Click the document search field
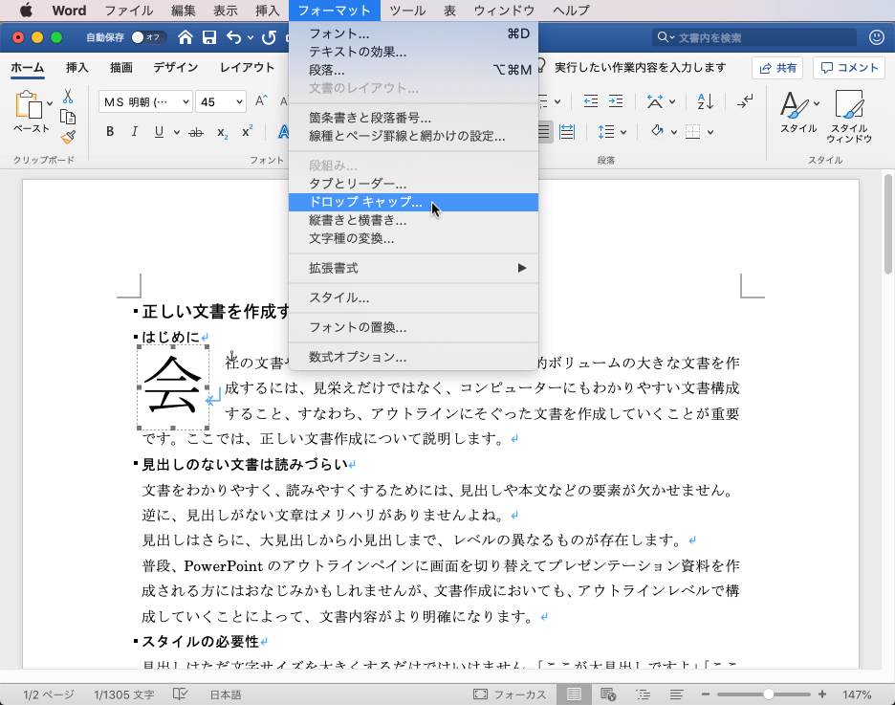The width and height of the screenshot is (895, 705). tap(754, 37)
